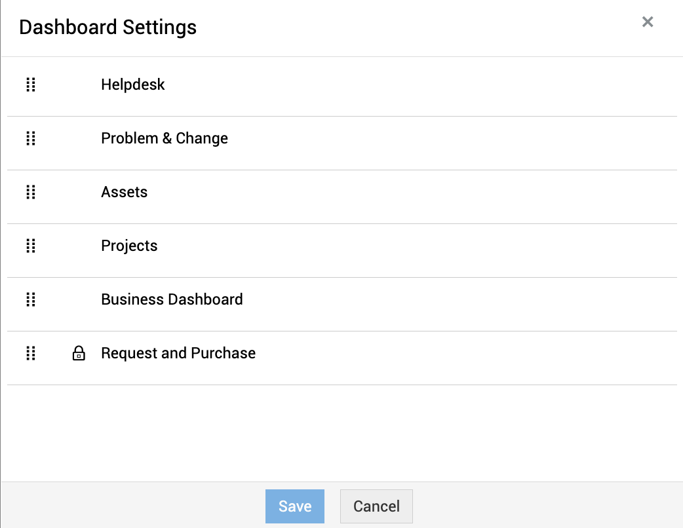The width and height of the screenshot is (683, 528).
Task: Click the Request and Purchase text
Action: click(x=178, y=353)
